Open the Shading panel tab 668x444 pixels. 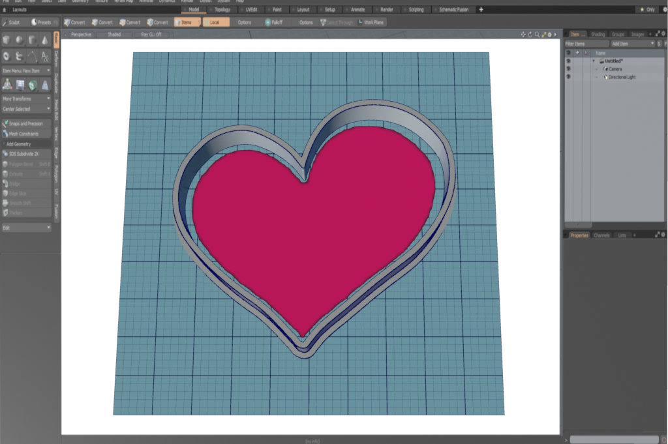[x=598, y=34]
